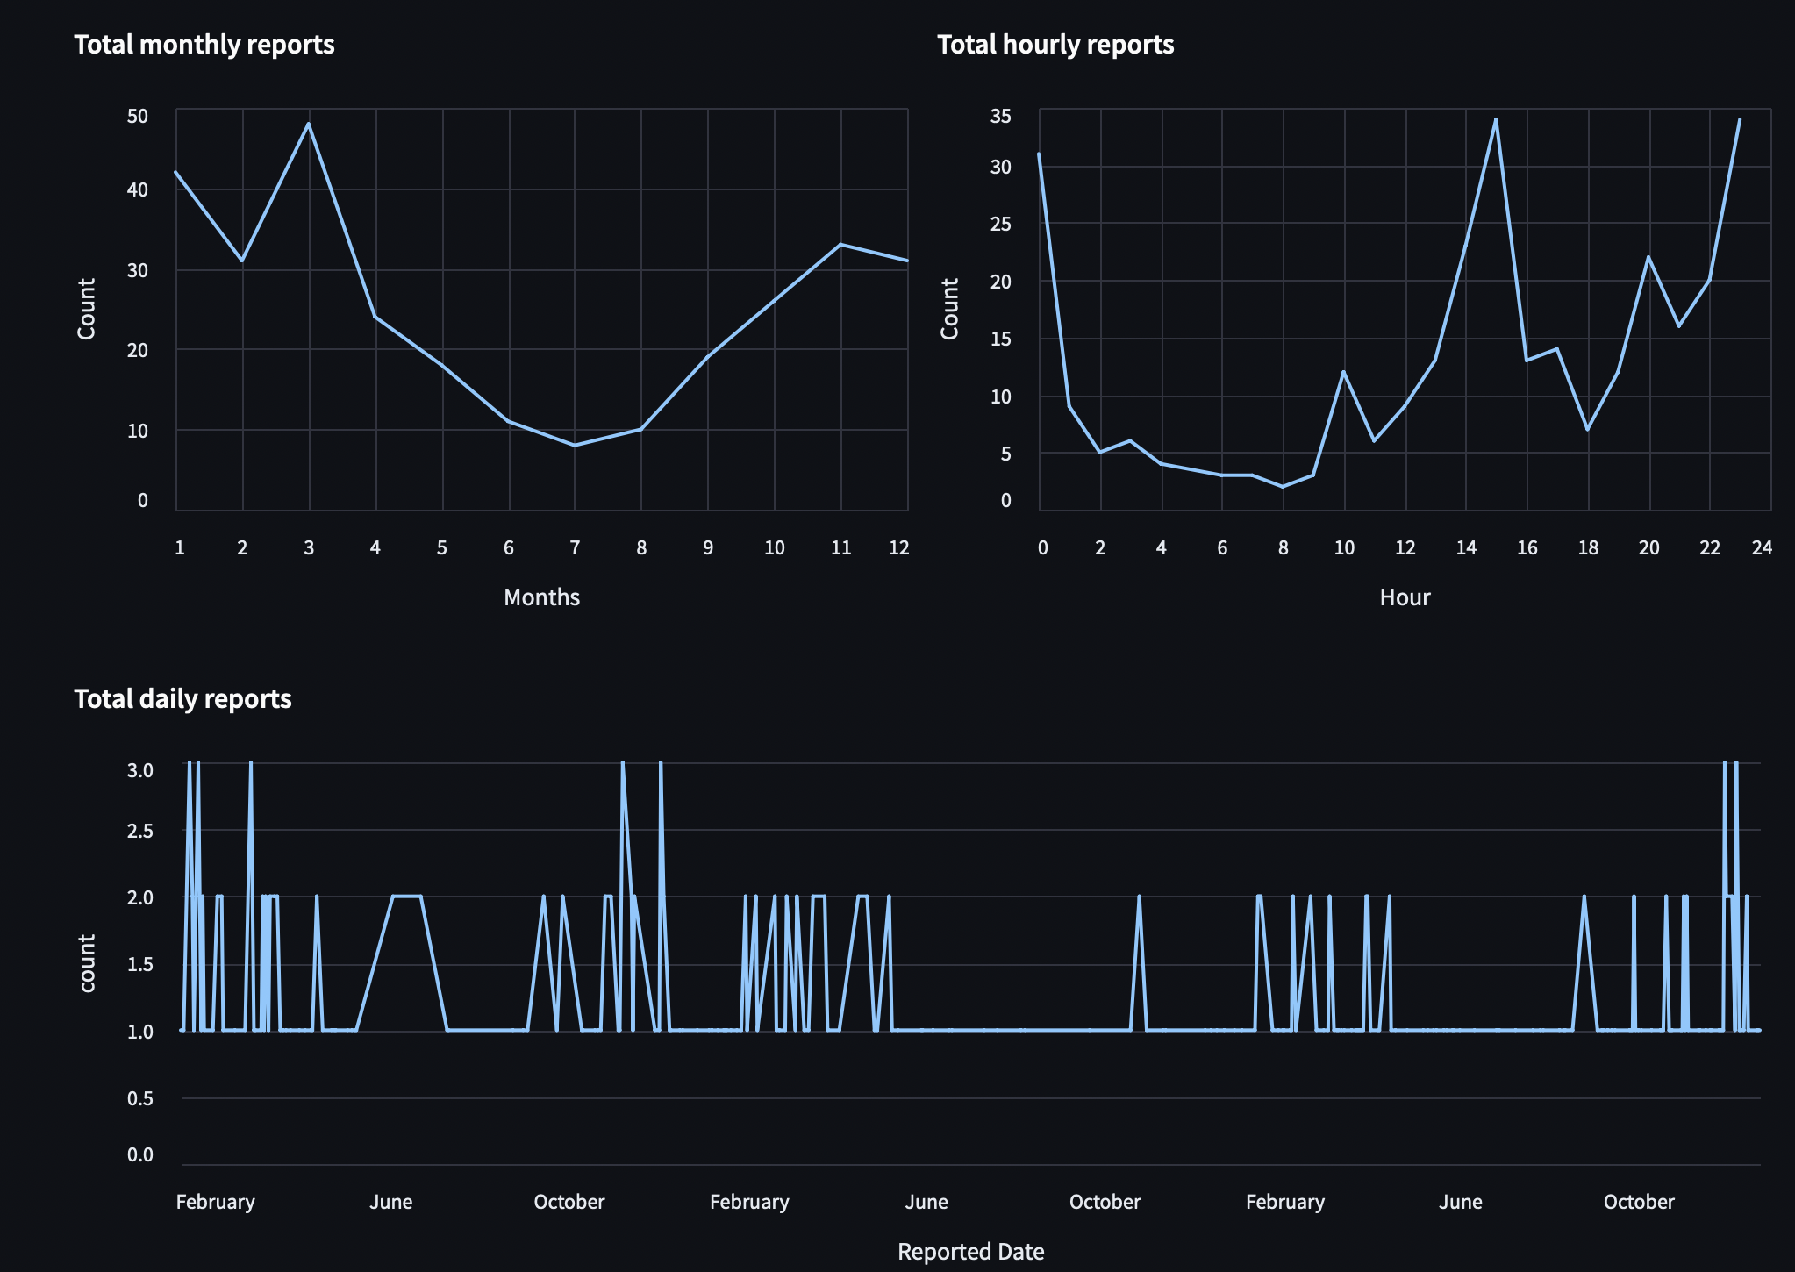Click the lowercase 'count' y-axis label on daily chart
1795x1272 pixels.
point(86,963)
